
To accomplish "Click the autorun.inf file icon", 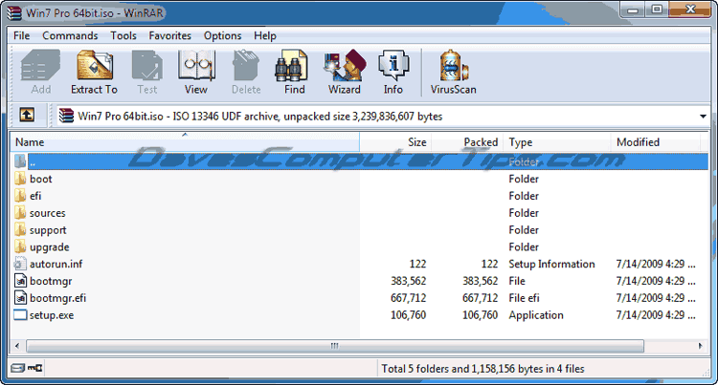I will pyautogui.click(x=20, y=264).
